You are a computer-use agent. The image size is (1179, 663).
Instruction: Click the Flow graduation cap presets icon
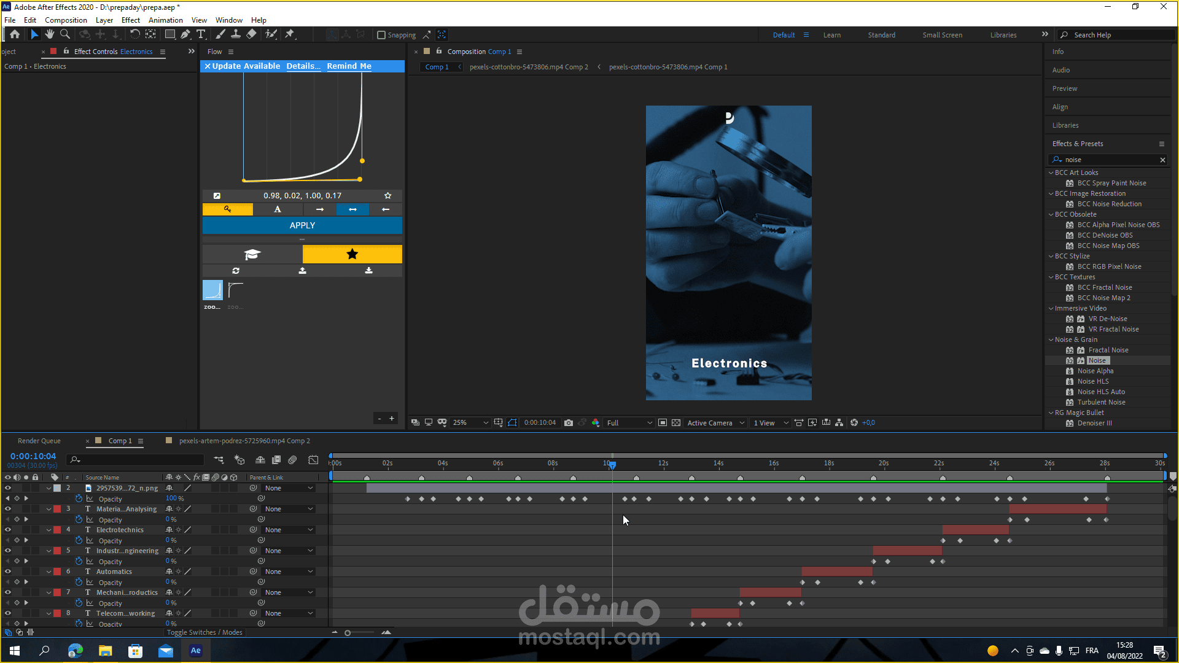[x=252, y=254]
